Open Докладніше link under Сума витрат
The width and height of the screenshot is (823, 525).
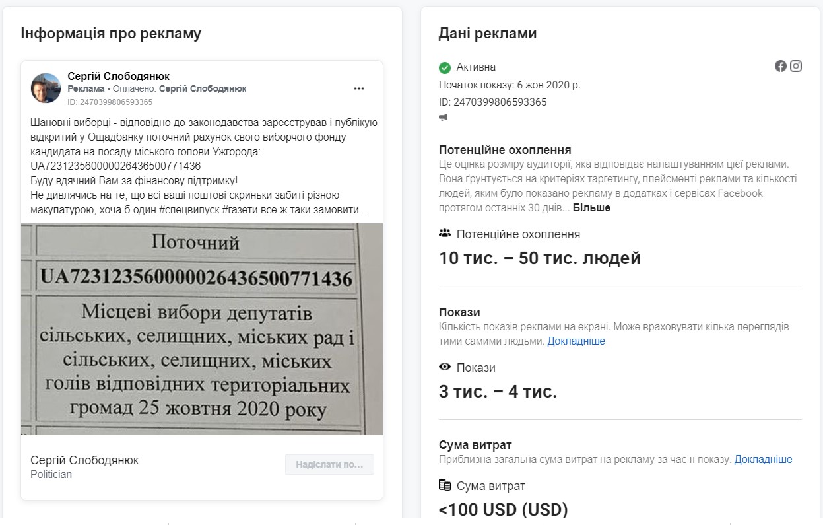764,460
